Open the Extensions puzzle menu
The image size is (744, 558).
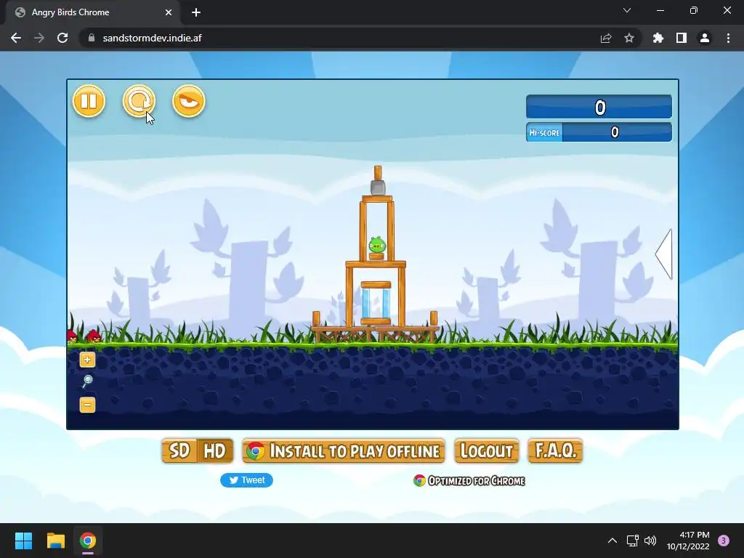(658, 38)
